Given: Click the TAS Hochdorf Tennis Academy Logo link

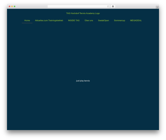Looking at the screenshot, I should pos(83,13).
